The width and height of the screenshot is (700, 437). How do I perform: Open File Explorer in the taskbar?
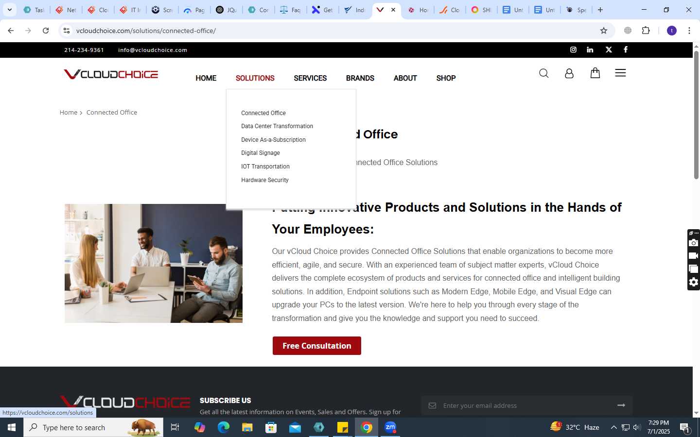pos(247,427)
